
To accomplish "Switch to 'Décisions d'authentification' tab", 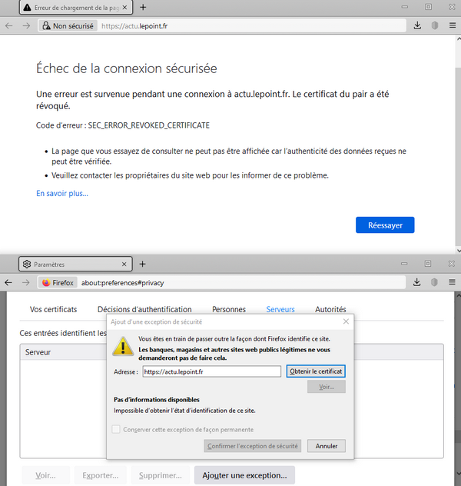I will (144, 309).
